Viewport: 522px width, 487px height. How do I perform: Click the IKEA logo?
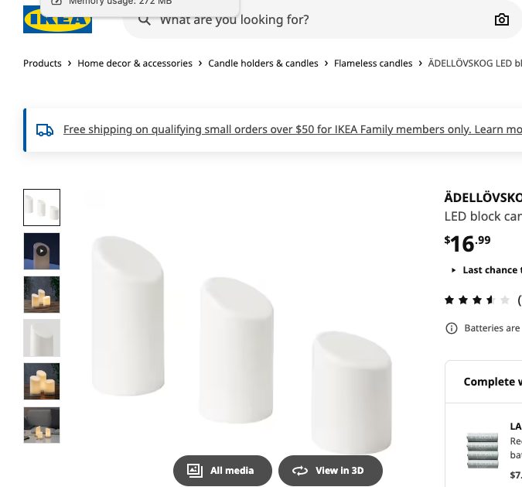tap(57, 19)
